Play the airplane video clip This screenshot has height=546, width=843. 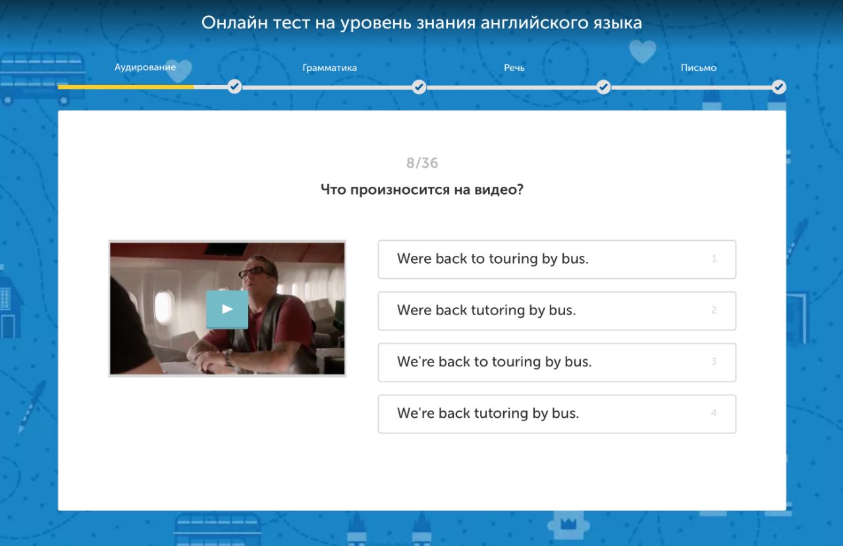(227, 309)
